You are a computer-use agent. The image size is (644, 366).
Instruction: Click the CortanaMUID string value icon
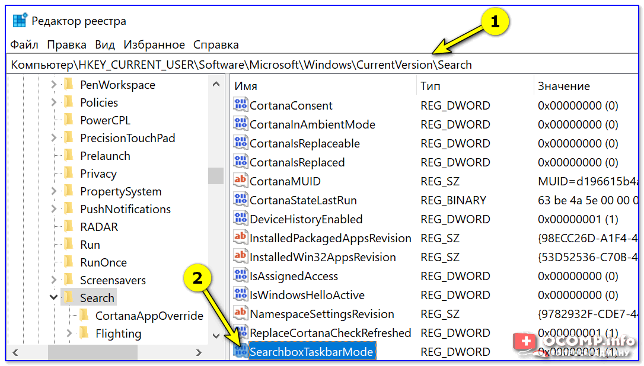[x=240, y=181]
